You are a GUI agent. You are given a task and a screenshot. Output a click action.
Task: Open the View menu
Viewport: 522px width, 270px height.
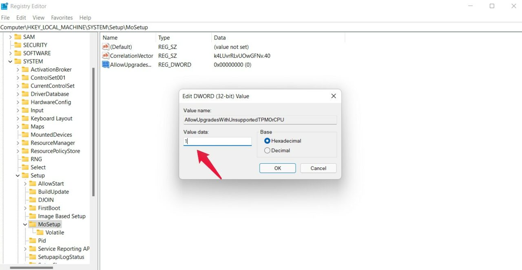38,18
